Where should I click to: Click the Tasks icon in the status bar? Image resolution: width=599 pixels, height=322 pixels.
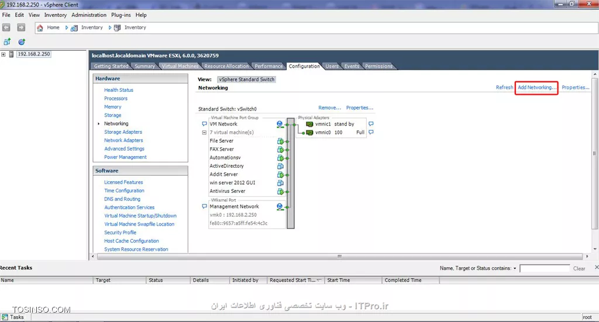(x=5, y=317)
